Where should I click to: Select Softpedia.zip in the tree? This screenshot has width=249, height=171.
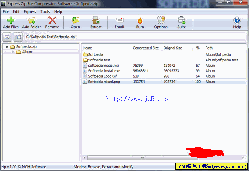tap(26, 46)
